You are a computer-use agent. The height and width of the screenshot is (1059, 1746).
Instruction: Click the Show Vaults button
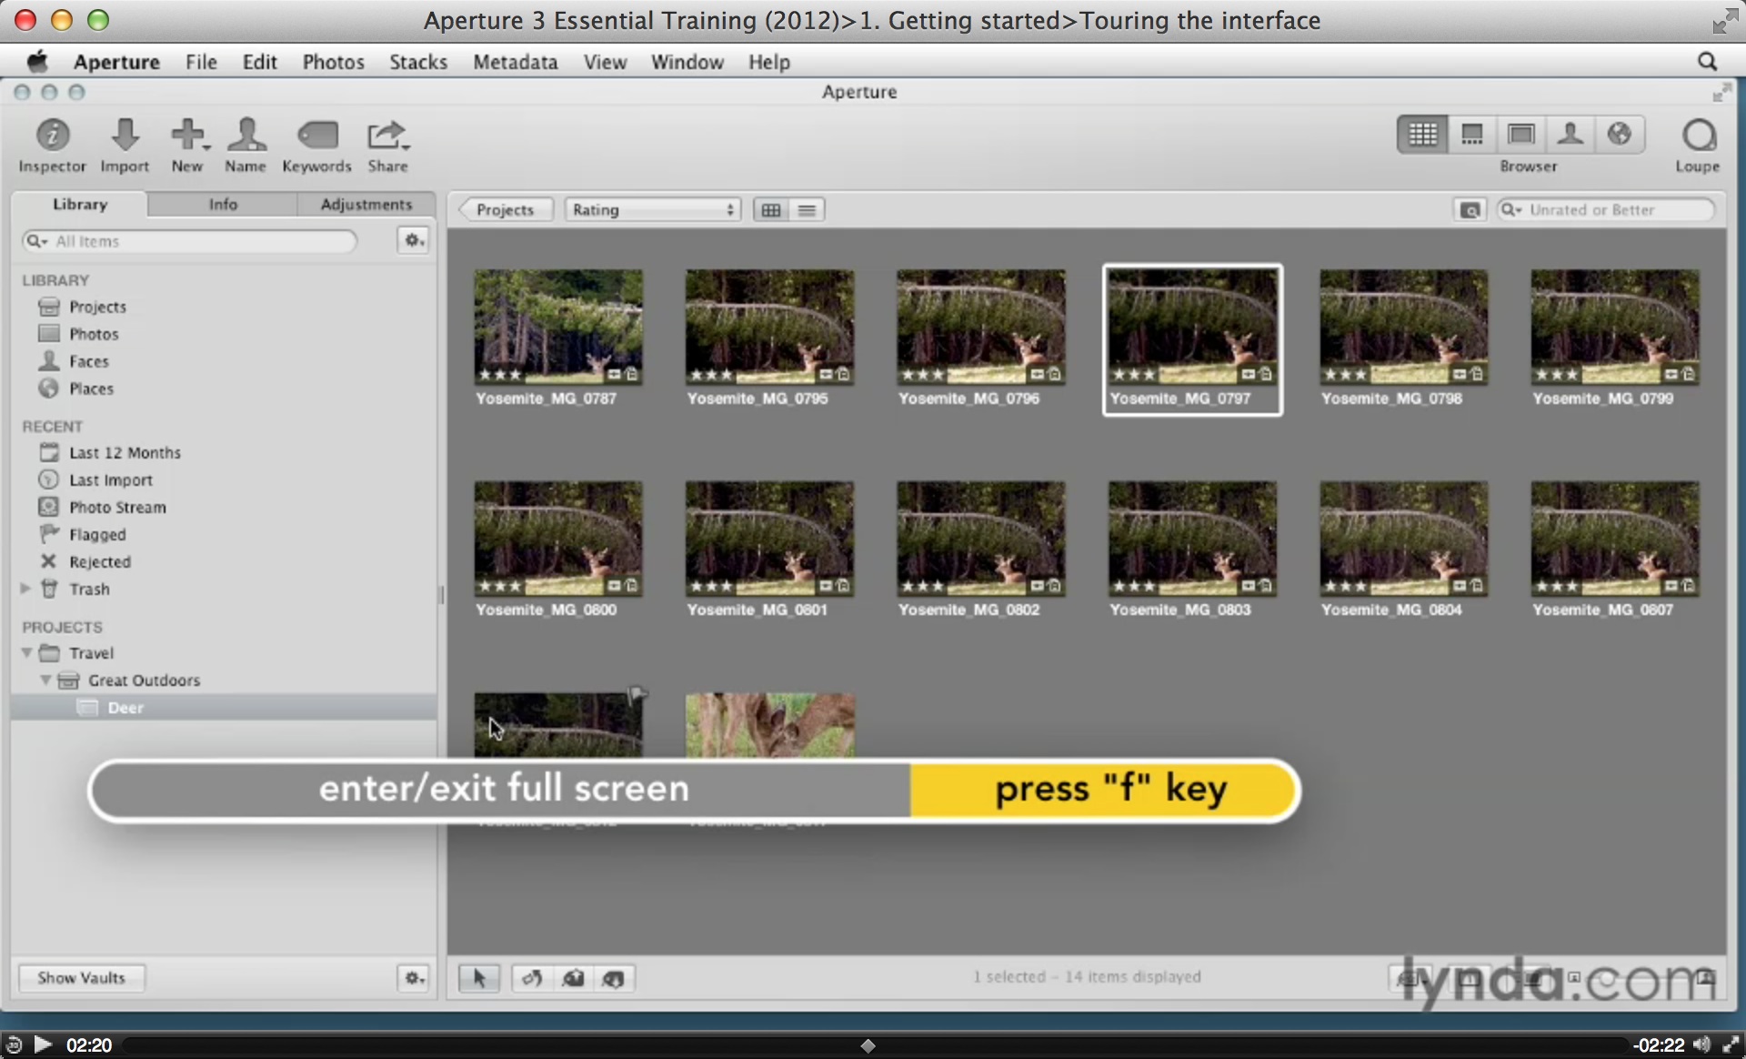(x=81, y=978)
